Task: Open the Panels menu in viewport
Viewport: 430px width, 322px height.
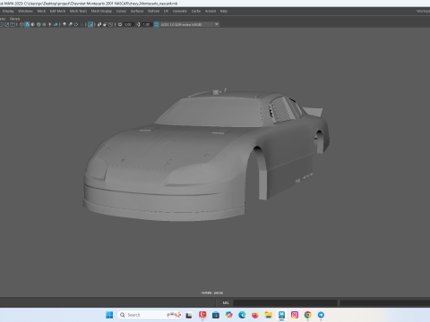Action: click(14, 19)
